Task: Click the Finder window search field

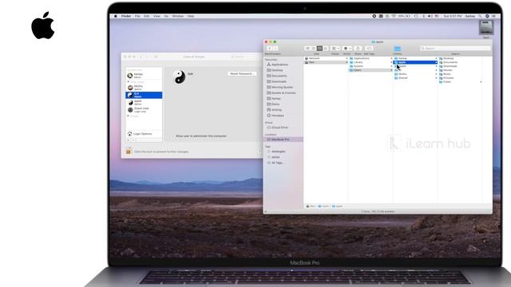Action: tap(455, 48)
